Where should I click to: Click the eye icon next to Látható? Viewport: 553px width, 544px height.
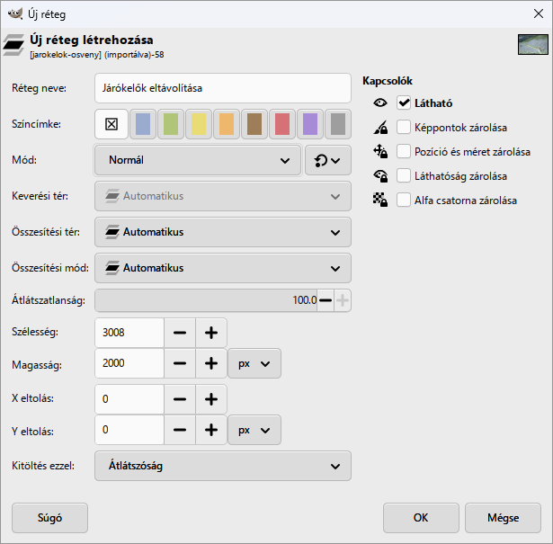point(380,103)
